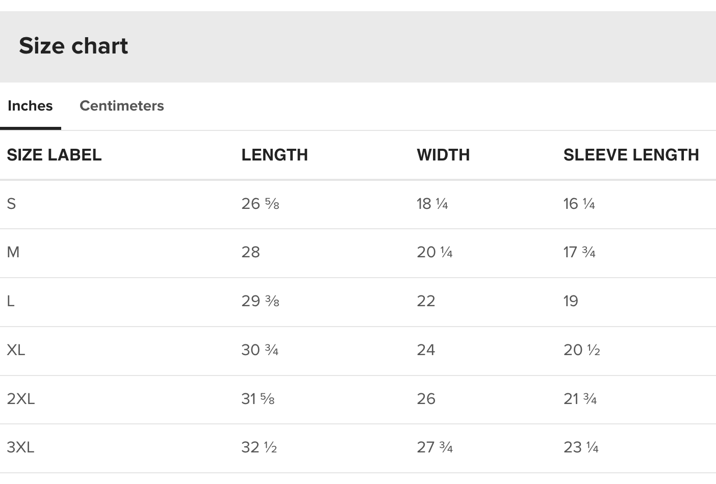Click the WIDTH column header
Viewport: 716px width, 484px height.
click(x=443, y=155)
